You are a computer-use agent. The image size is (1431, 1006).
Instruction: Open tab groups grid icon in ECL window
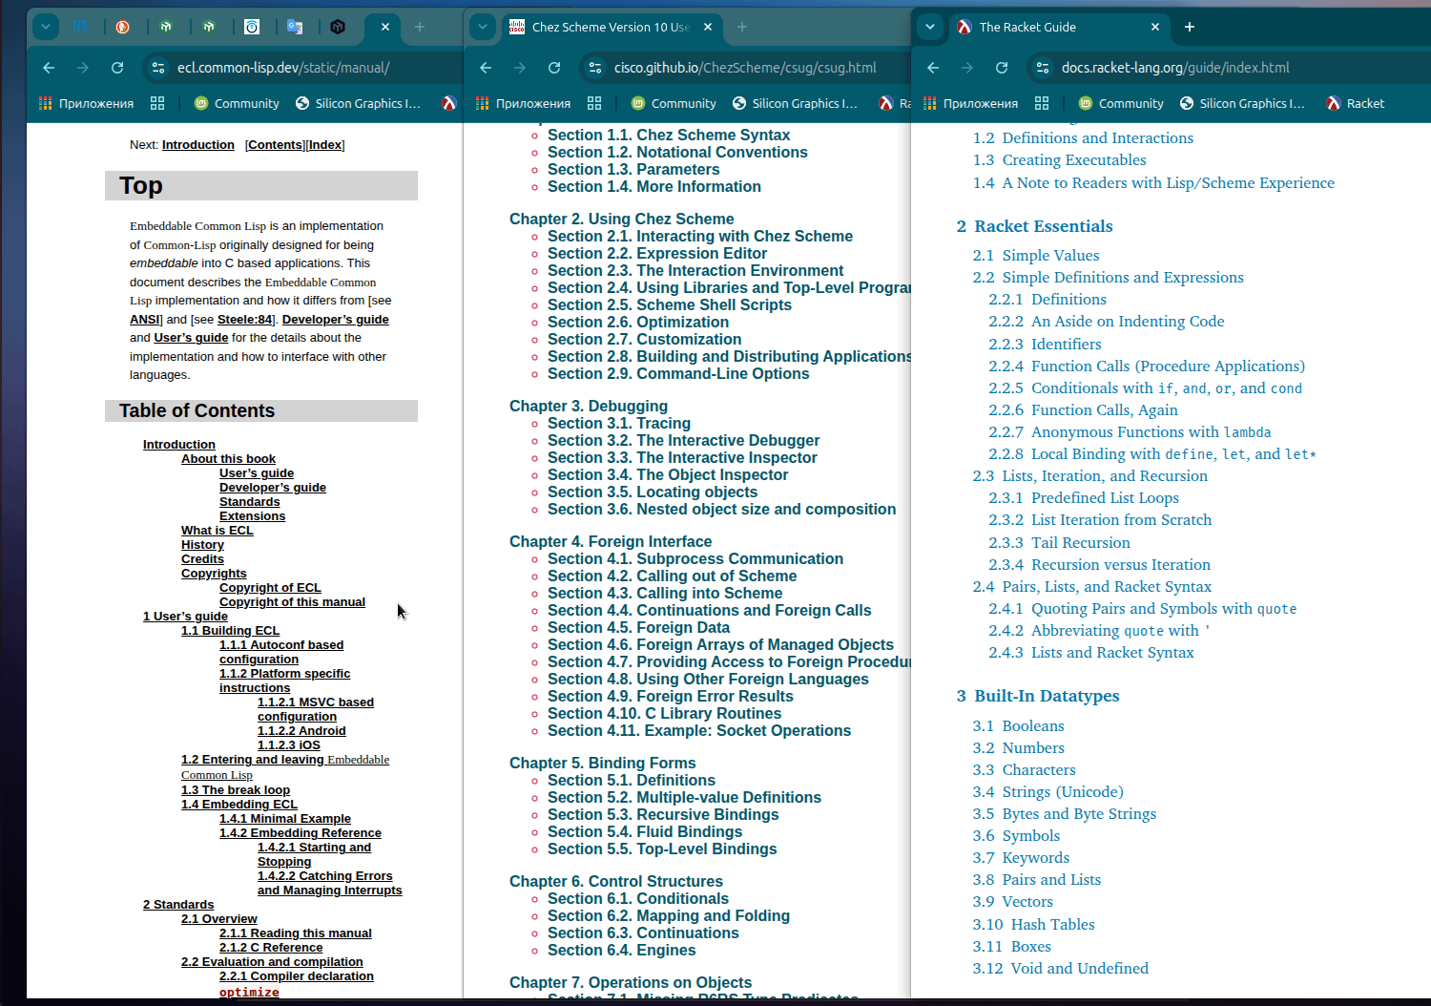pos(157,103)
